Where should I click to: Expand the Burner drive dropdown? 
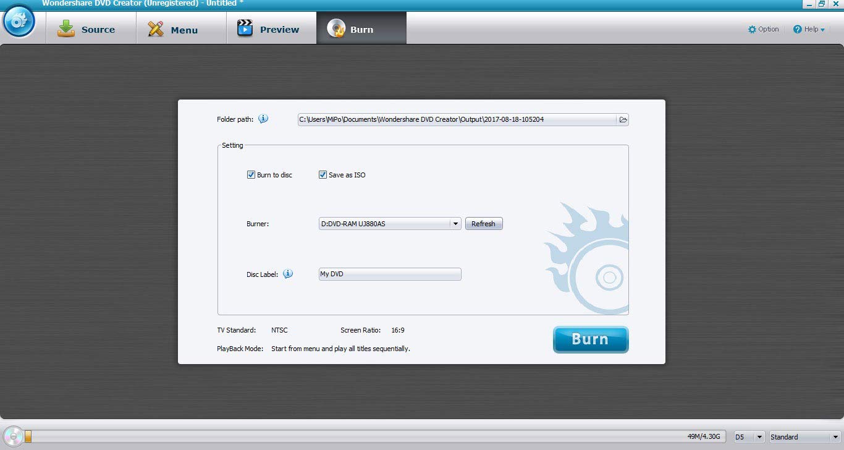[x=455, y=224]
